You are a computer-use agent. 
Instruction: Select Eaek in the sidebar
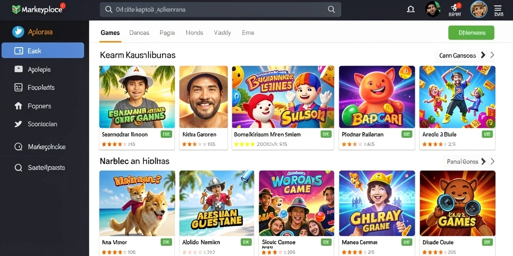coord(43,50)
